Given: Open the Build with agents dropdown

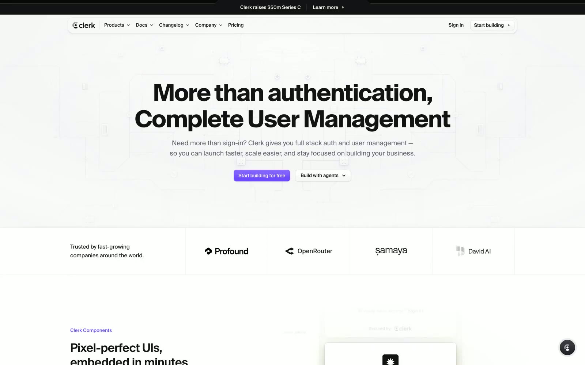Looking at the screenshot, I should point(323,176).
